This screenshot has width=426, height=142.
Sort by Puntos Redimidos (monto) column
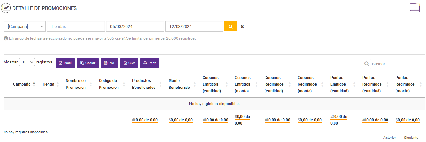coord(405,84)
